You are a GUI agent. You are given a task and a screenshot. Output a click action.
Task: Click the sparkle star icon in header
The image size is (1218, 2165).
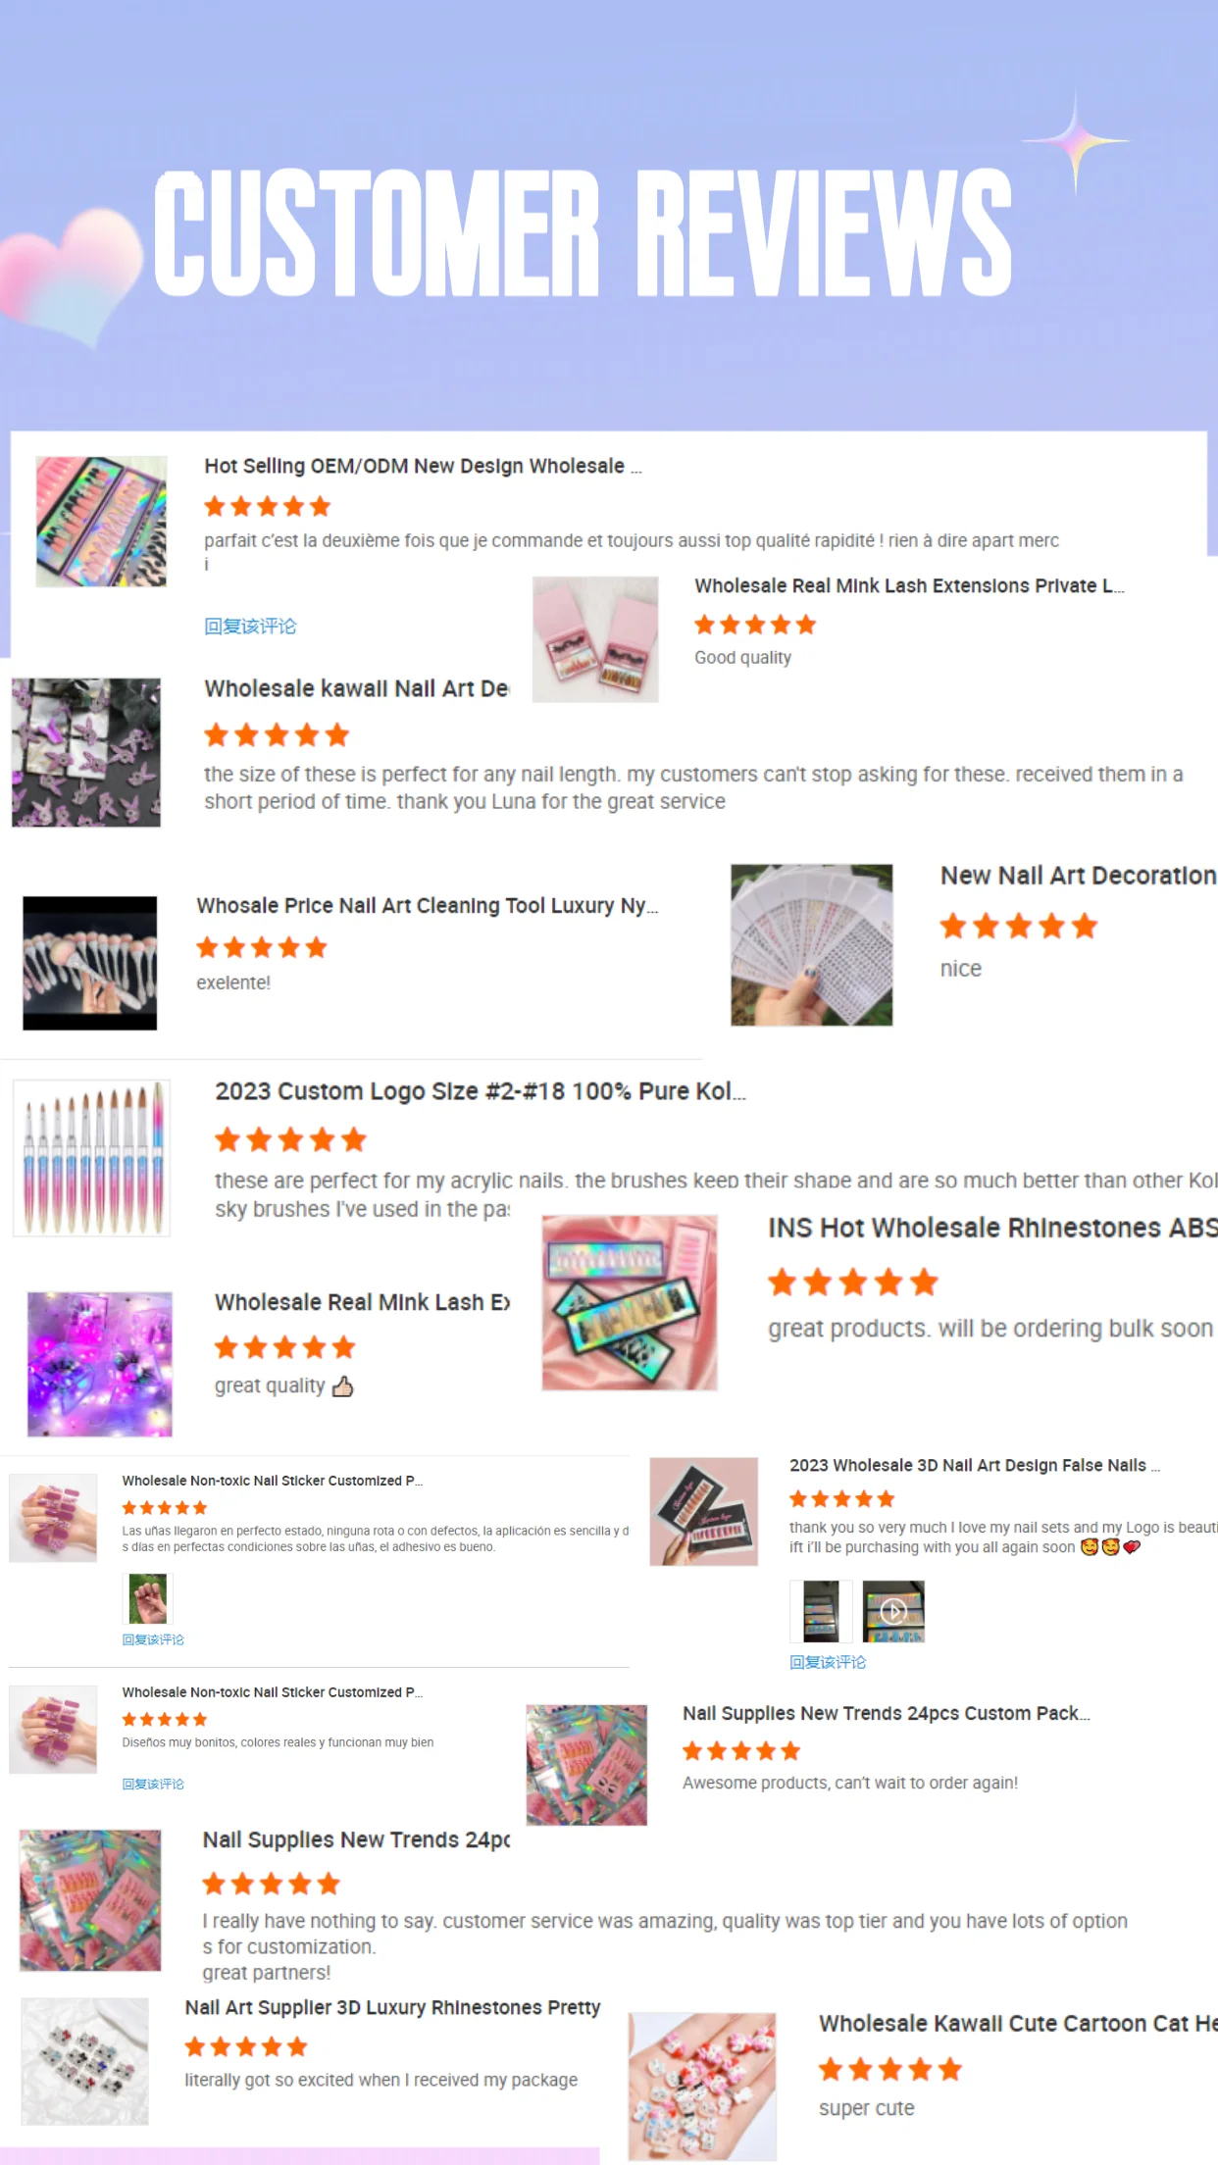[x=1076, y=141]
